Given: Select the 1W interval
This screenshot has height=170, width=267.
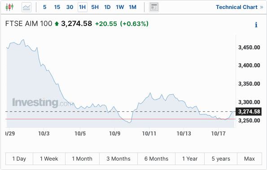Looking at the screenshot, I should pyautogui.click(x=120, y=7).
